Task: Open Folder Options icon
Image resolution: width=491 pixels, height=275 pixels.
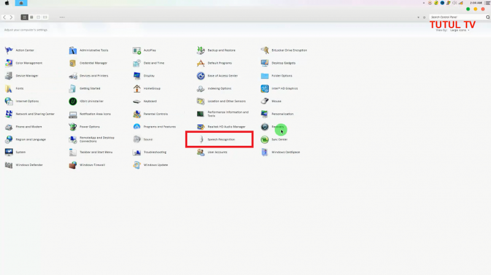Action: (x=265, y=75)
